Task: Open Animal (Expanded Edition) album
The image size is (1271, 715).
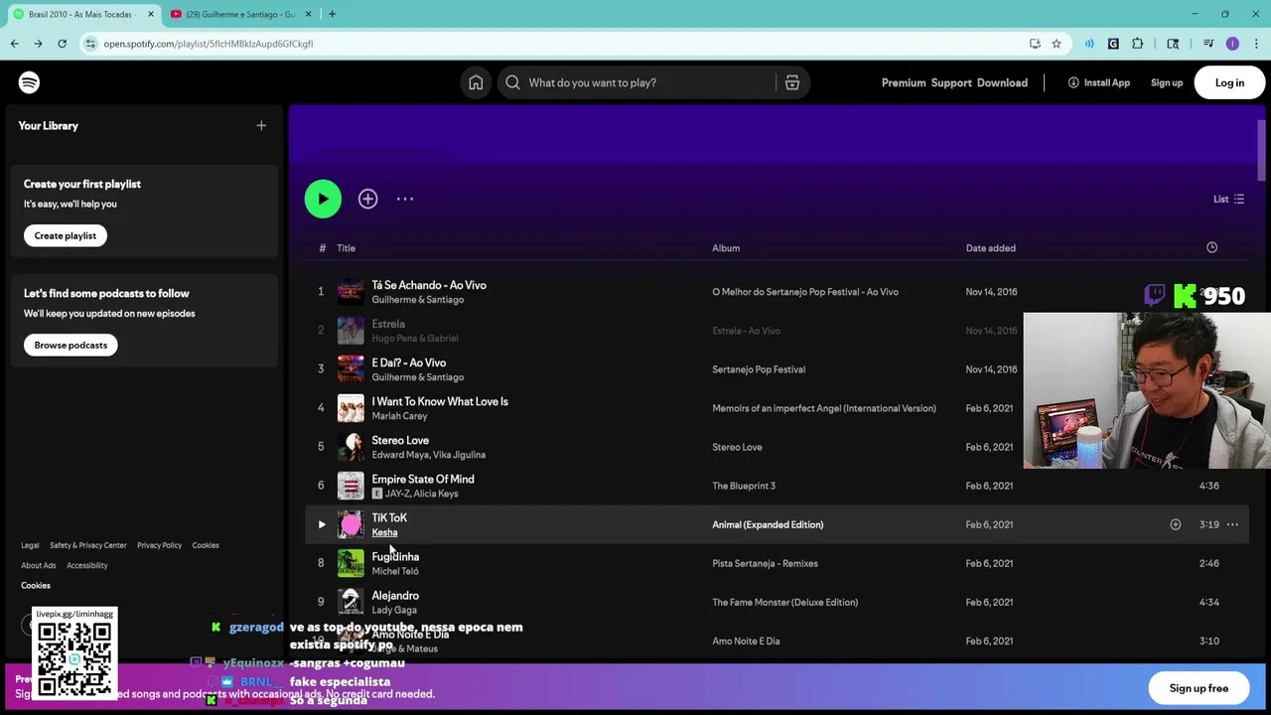Action: [768, 524]
